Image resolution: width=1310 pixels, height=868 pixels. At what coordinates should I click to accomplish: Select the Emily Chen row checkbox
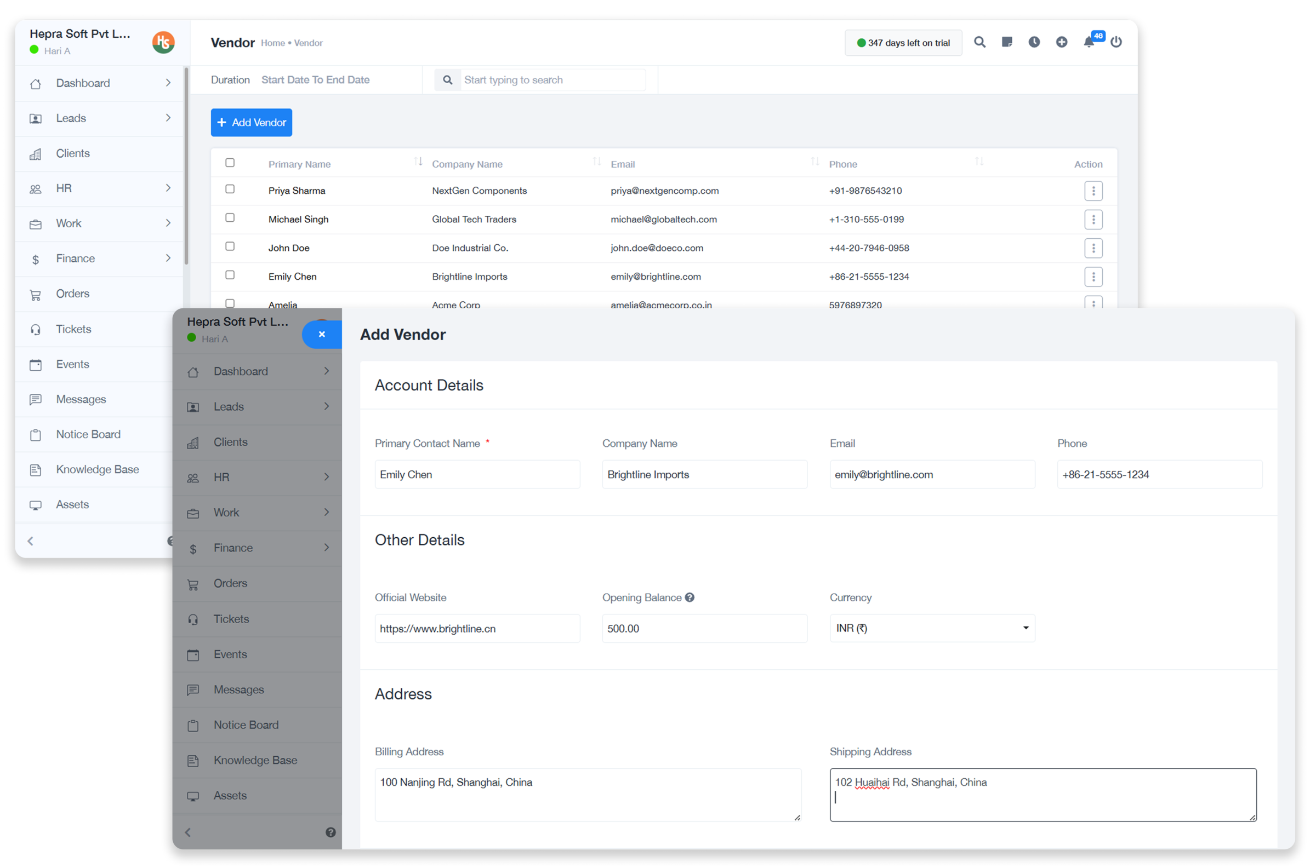[230, 275]
